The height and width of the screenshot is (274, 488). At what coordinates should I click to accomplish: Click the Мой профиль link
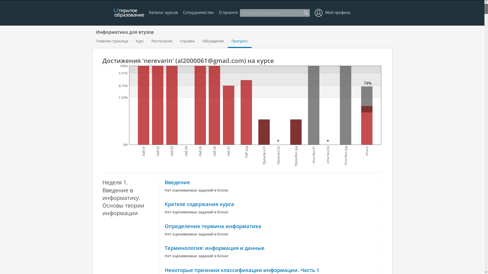pyautogui.click(x=338, y=13)
